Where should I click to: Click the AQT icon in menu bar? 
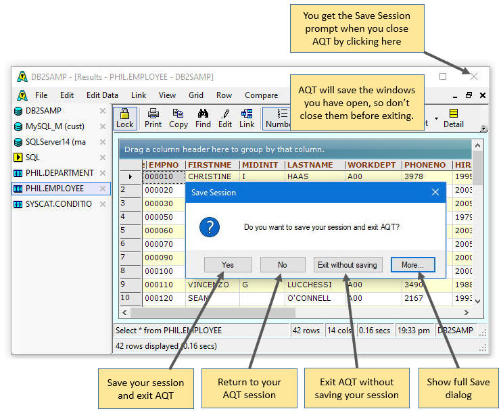pos(22,95)
